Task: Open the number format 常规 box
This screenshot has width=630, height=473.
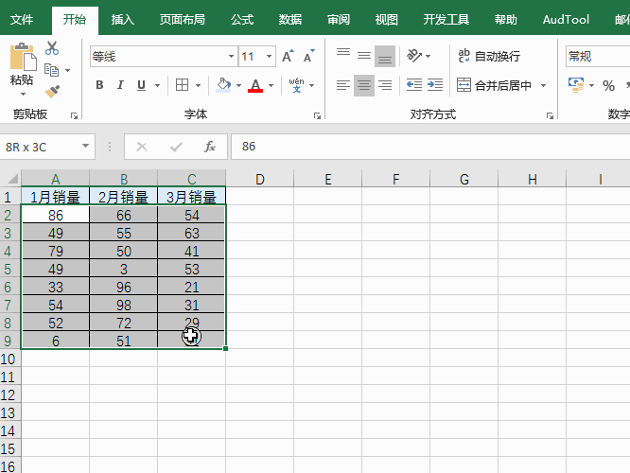Action: click(x=598, y=56)
